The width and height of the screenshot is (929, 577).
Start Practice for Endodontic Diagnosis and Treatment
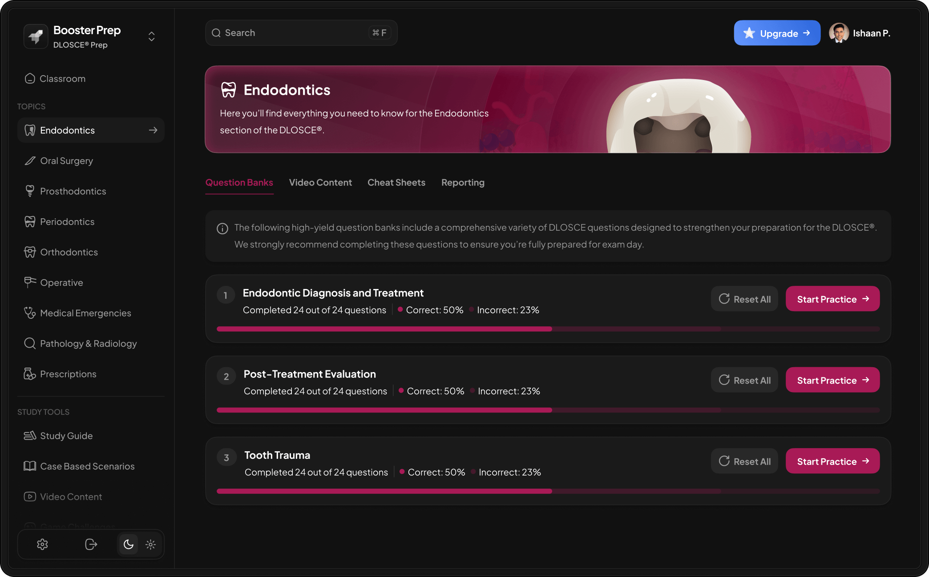coord(832,299)
